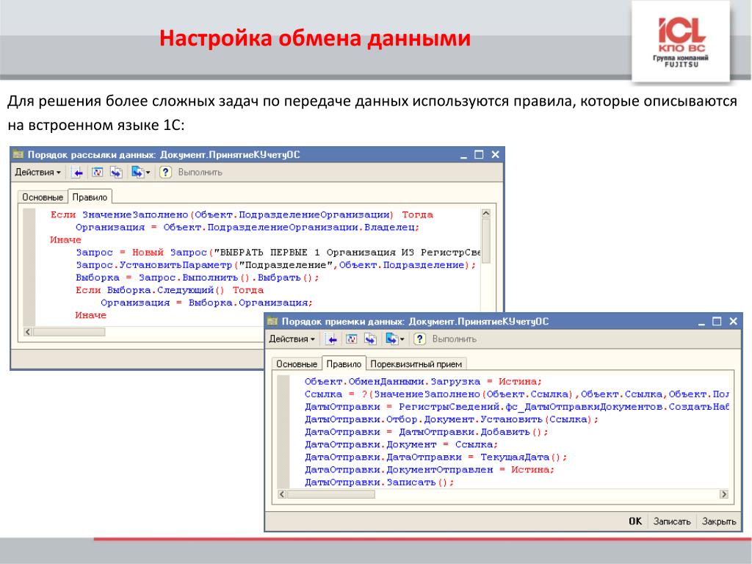Click the re-read icon in the приемки window toolbar
The width and height of the screenshot is (752, 564).
pyautogui.click(x=351, y=339)
